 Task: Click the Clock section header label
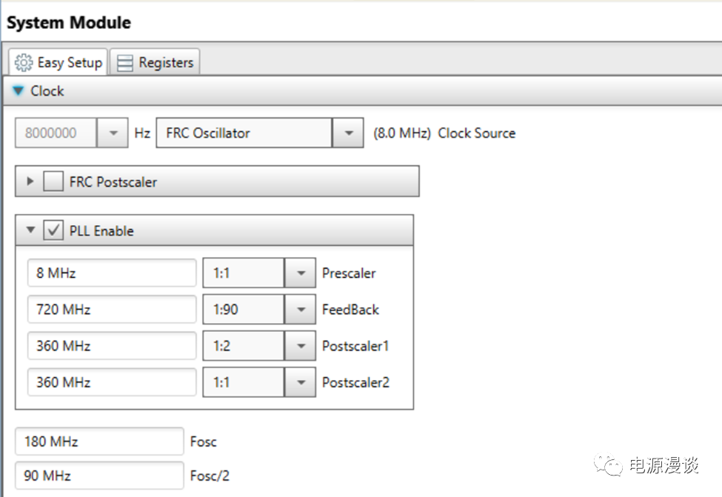point(47,91)
